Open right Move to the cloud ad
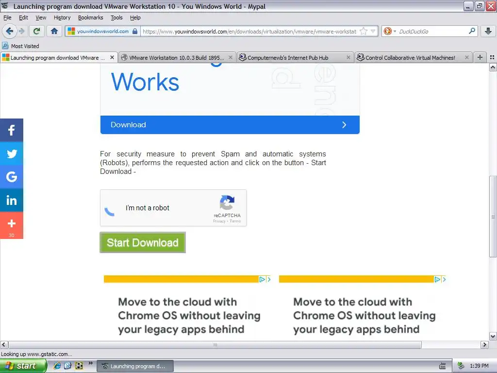Image resolution: width=497 pixels, height=373 pixels. [364, 316]
